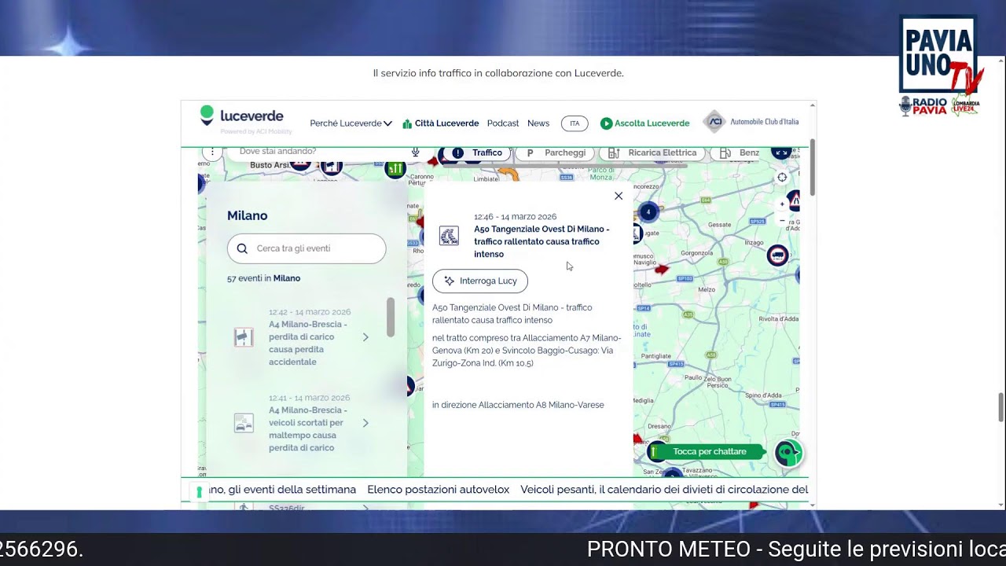Open 'Elenco postazioni autovelox' ticker link

pos(439,490)
